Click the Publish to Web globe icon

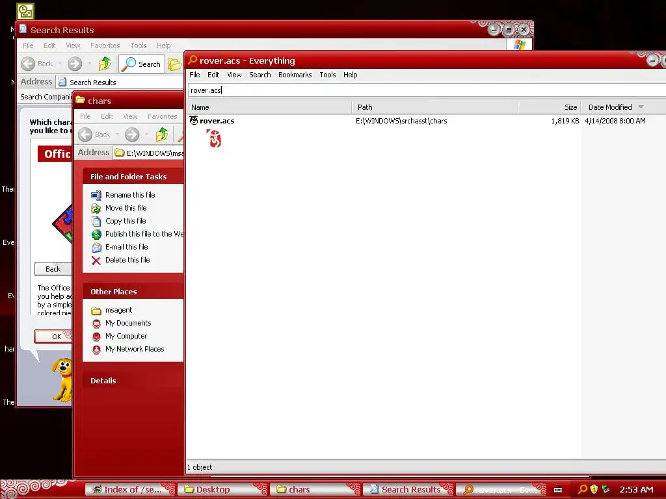(96, 234)
